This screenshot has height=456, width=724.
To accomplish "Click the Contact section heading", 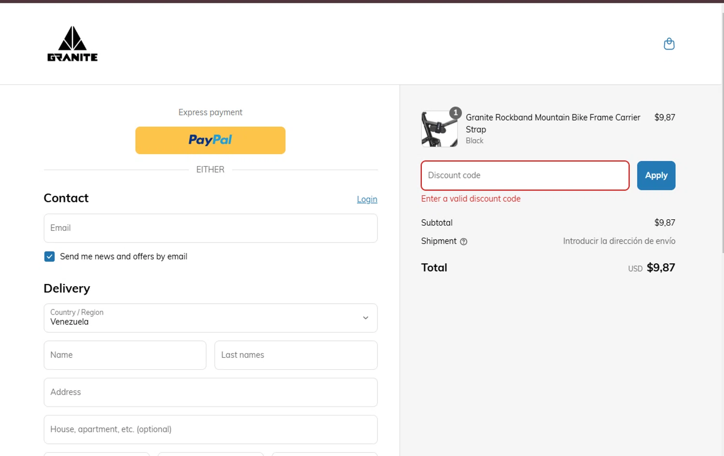I will [x=66, y=198].
